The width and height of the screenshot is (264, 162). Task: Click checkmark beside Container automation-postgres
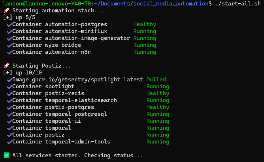pyautogui.click(x=9, y=25)
